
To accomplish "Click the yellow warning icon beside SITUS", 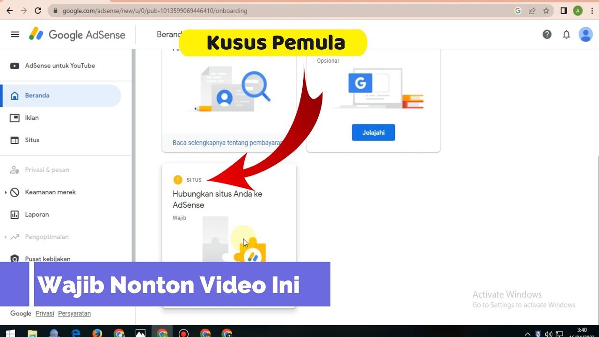I will (178, 180).
